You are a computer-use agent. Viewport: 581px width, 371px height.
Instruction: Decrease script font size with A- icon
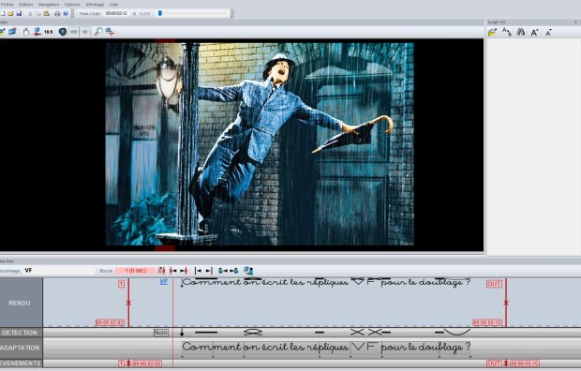[548, 33]
